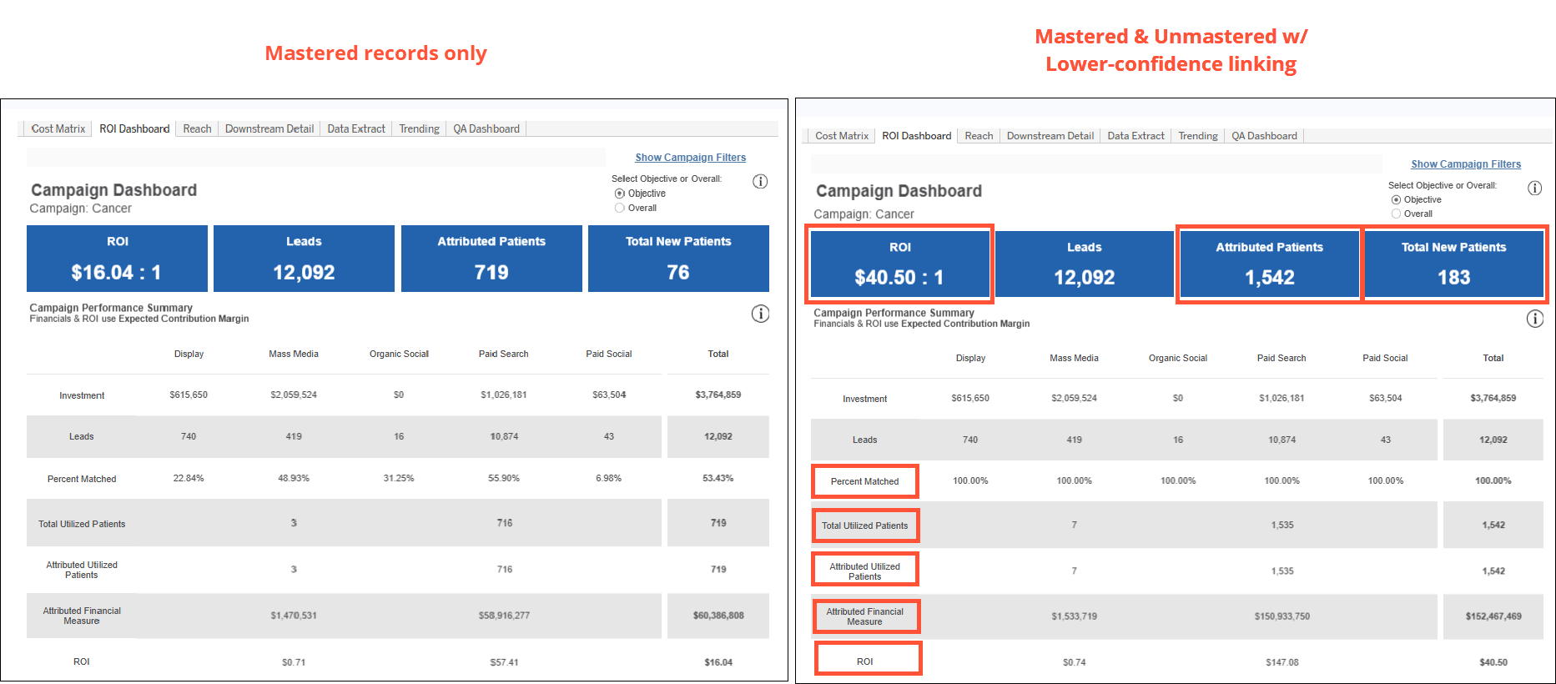Viewport: 1556px width, 684px height.
Task: Switch to Downstream Detail tab in left dashboard
Action: [269, 129]
